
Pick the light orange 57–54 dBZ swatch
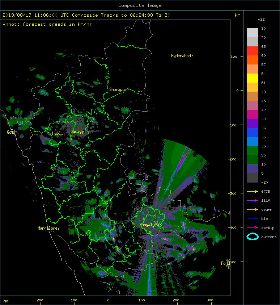click(253, 69)
